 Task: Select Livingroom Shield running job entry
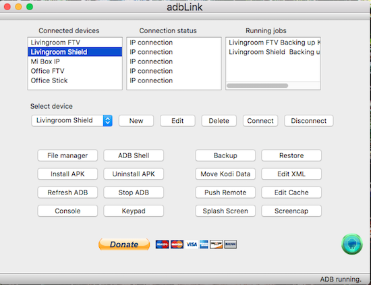pos(273,52)
